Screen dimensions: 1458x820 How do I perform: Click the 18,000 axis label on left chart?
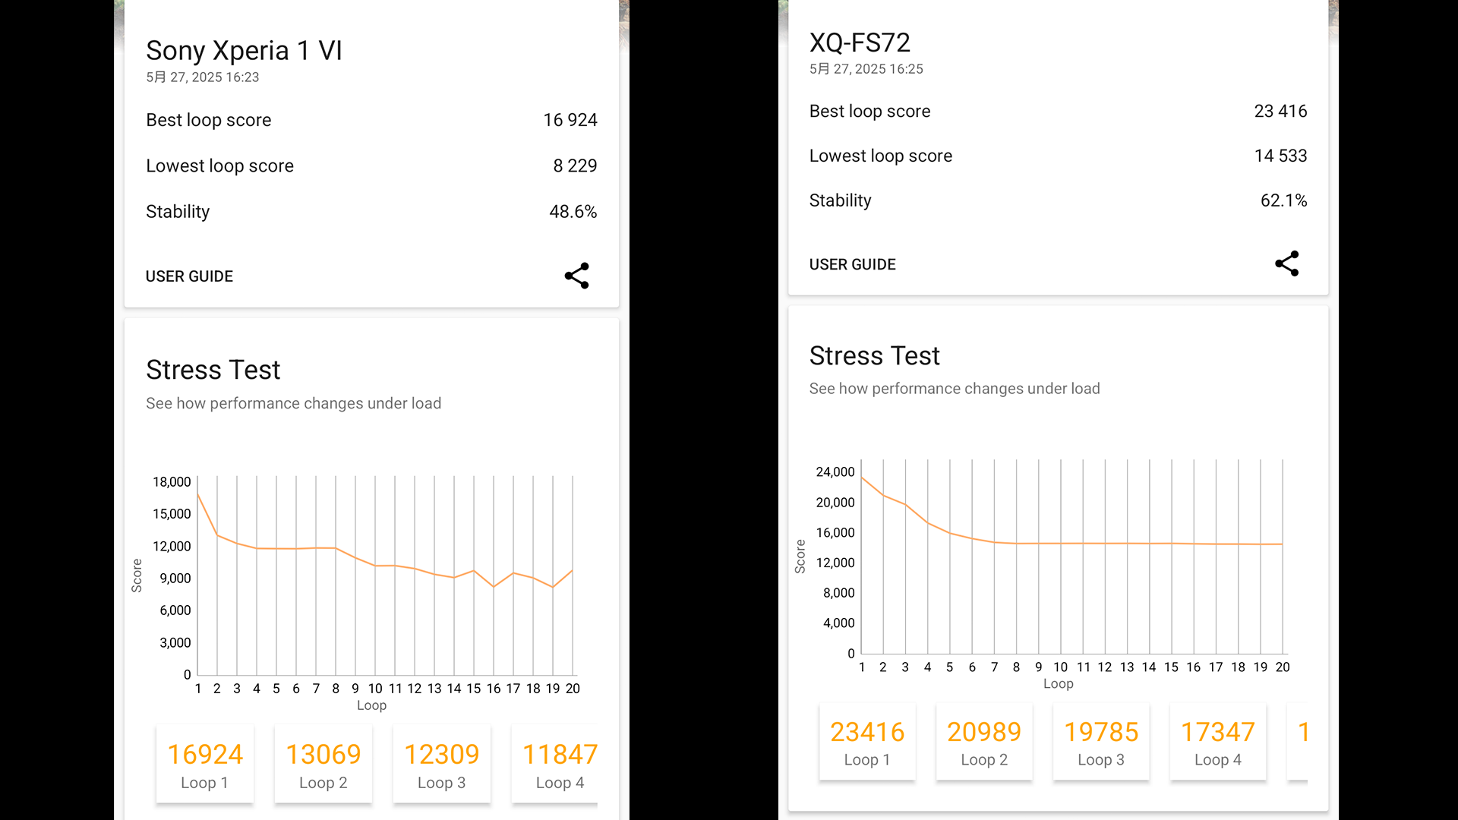point(172,482)
